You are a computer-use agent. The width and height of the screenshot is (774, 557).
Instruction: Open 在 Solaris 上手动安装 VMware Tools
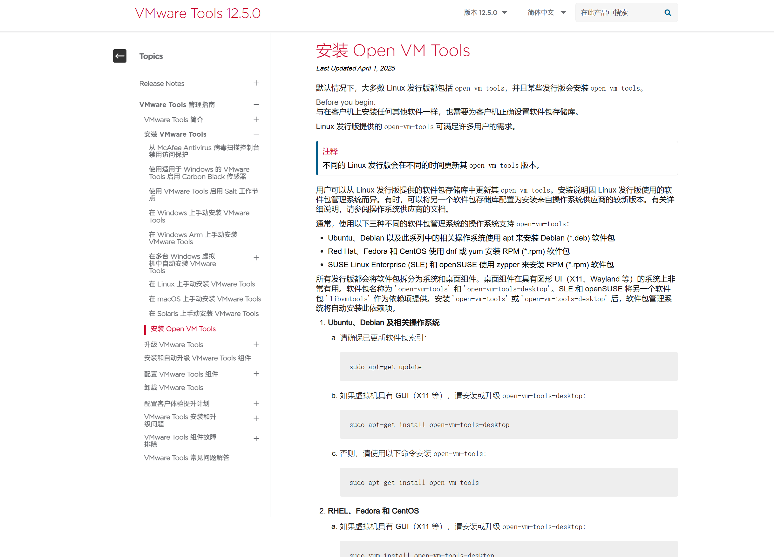click(x=204, y=314)
